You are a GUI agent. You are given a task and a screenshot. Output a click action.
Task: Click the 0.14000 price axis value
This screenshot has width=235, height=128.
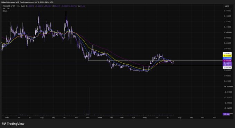coord(227,11)
